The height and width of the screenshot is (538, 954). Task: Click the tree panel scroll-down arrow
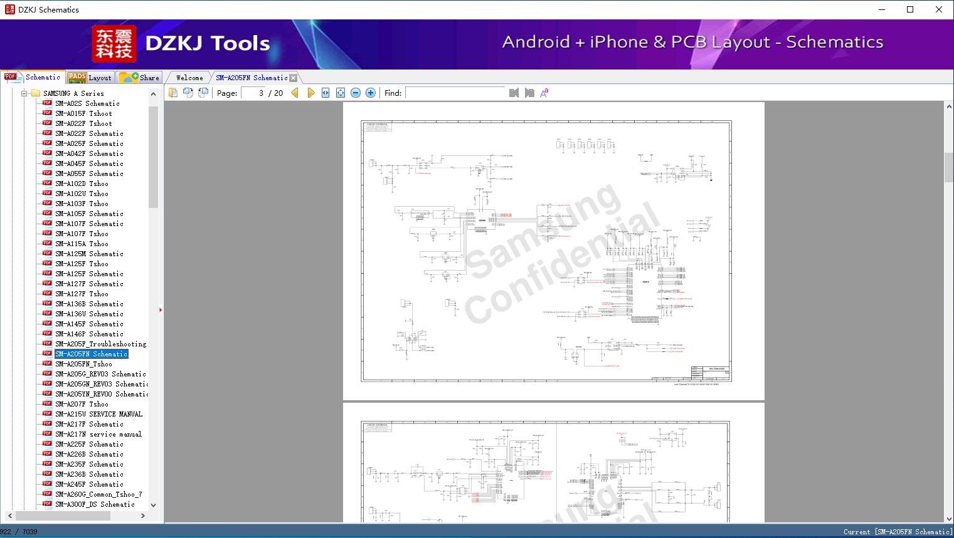coord(154,505)
